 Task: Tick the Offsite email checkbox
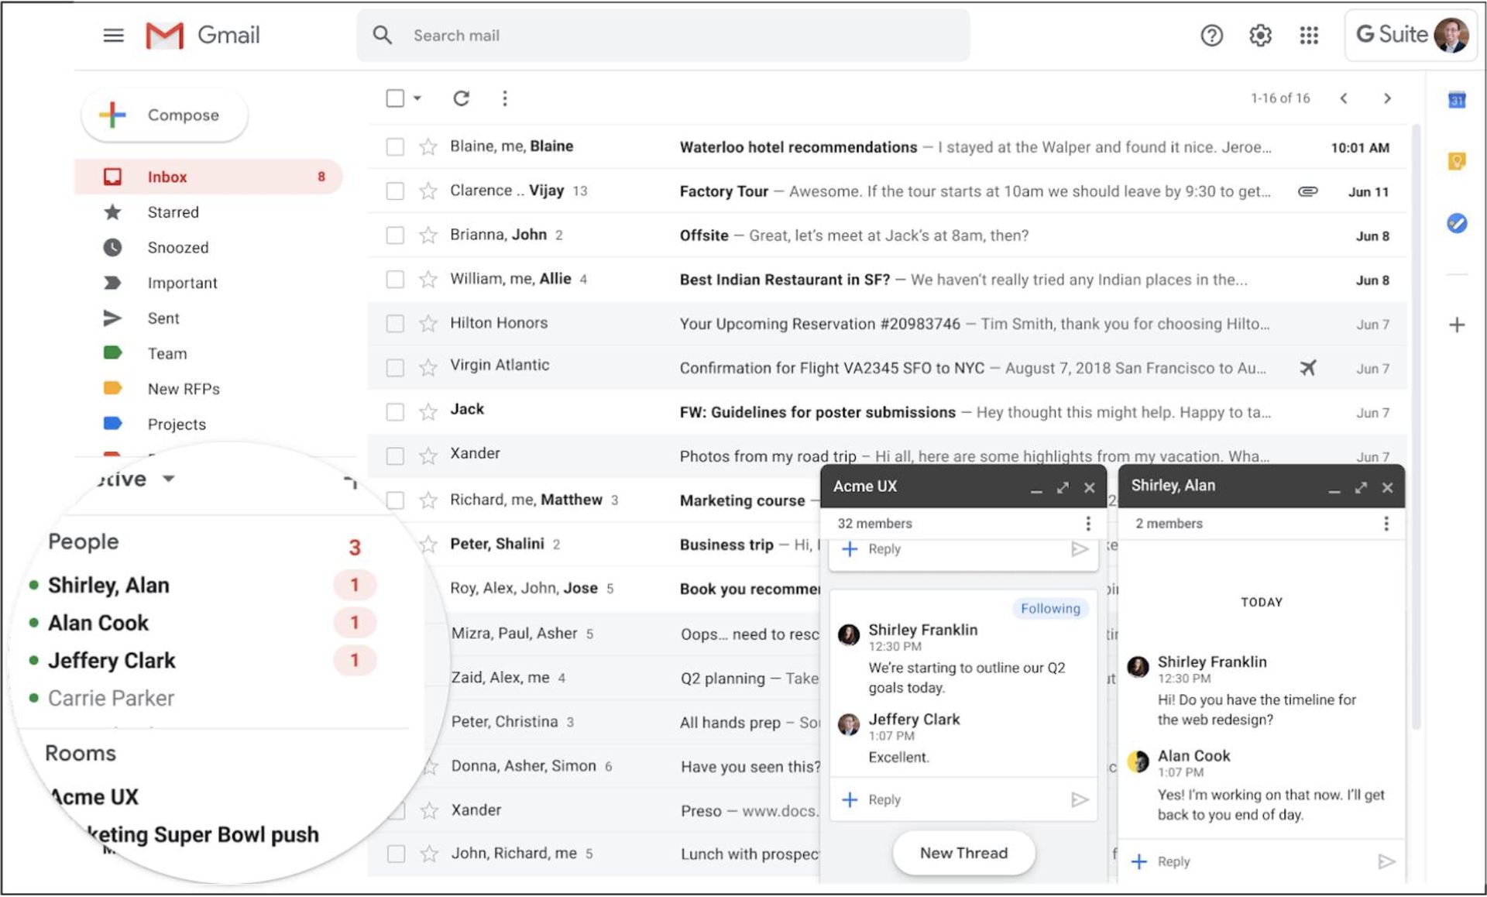coord(395,235)
